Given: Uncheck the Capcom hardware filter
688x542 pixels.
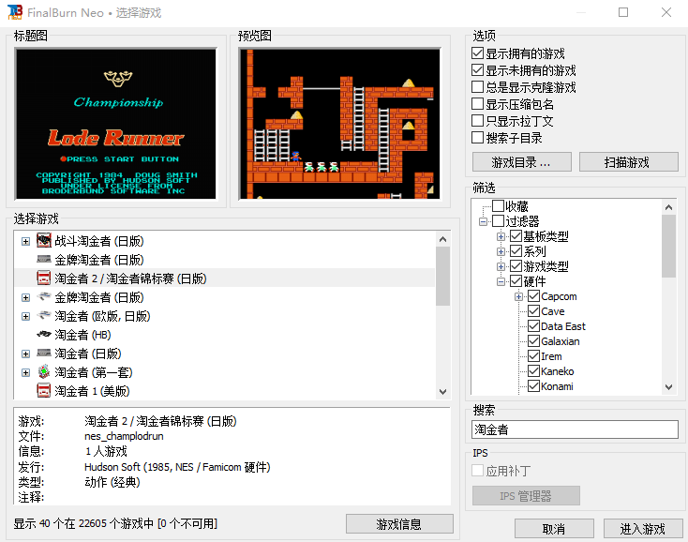Looking at the screenshot, I should click(533, 296).
